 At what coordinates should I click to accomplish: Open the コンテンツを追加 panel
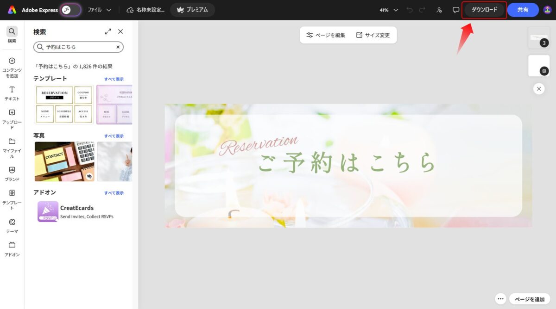point(12,65)
